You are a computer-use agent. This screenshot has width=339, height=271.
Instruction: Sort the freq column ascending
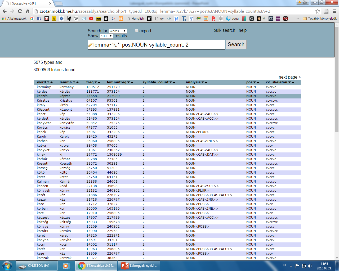point(99,82)
